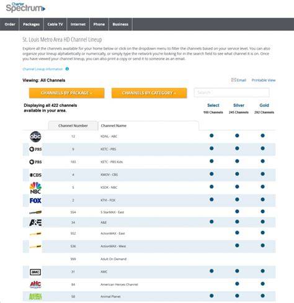Image resolution: width=294 pixels, height=303 pixels.
Task: Switch to the Channel Name tab
Action: pyautogui.click(x=148, y=125)
